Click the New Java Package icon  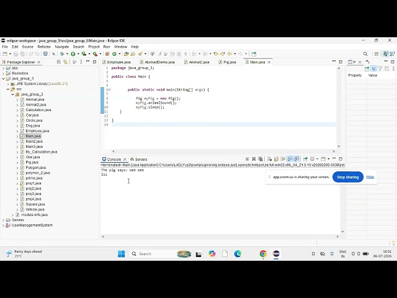coord(107,54)
